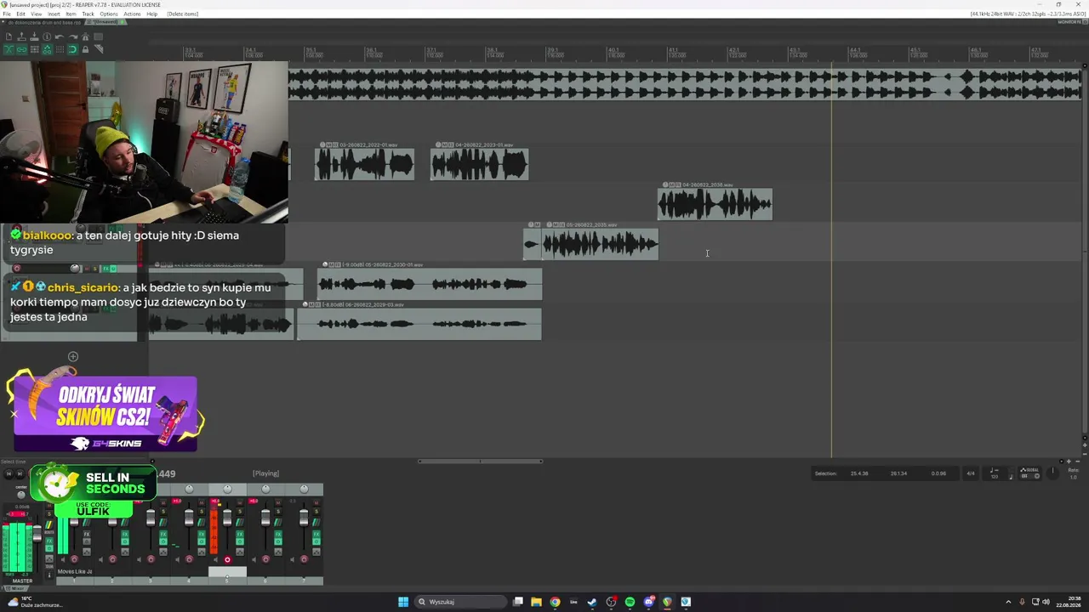Click the track 6 volume fader
Image resolution: width=1089 pixels, height=612 pixels.
[265, 518]
